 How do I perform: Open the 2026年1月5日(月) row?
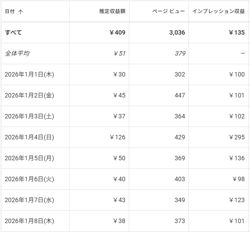(125, 158)
